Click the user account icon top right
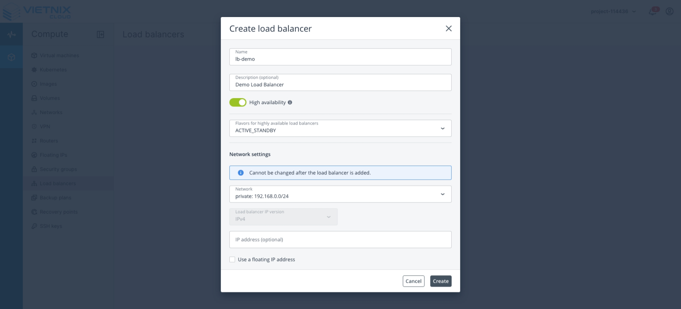The image size is (681, 309). [x=669, y=11]
